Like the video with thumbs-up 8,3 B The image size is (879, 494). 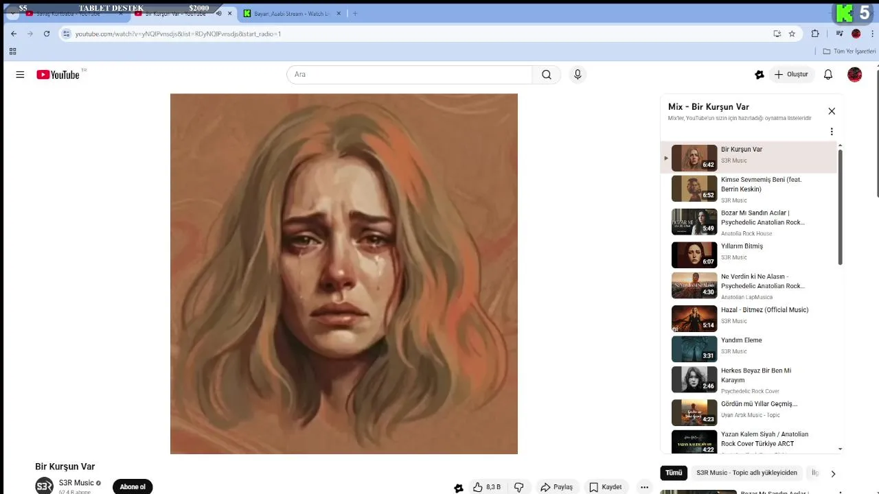click(x=487, y=487)
